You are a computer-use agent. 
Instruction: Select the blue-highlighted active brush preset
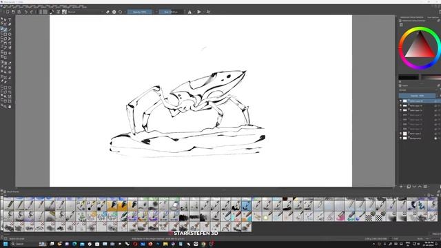pos(247,205)
